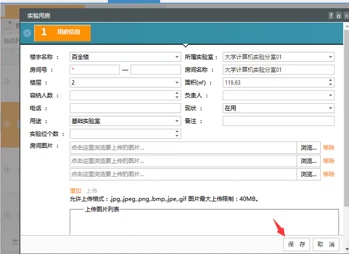Viewport: 349px width, 254px height.
Task: Expand the 用途 dropdown
Action: (x=177, y=121)
